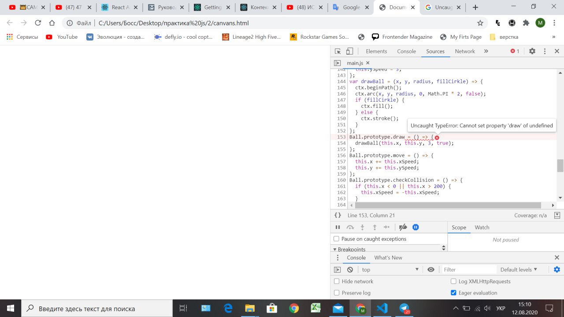This screenshot has width=564, height=317.
Task: Pause script execution
Action: 338,227
